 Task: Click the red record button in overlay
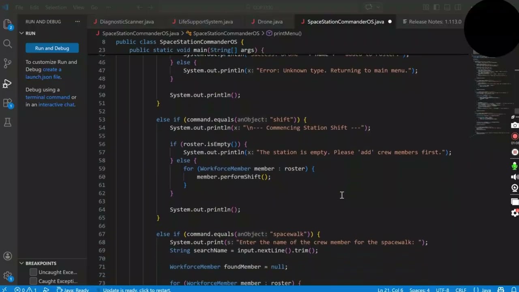515,137
